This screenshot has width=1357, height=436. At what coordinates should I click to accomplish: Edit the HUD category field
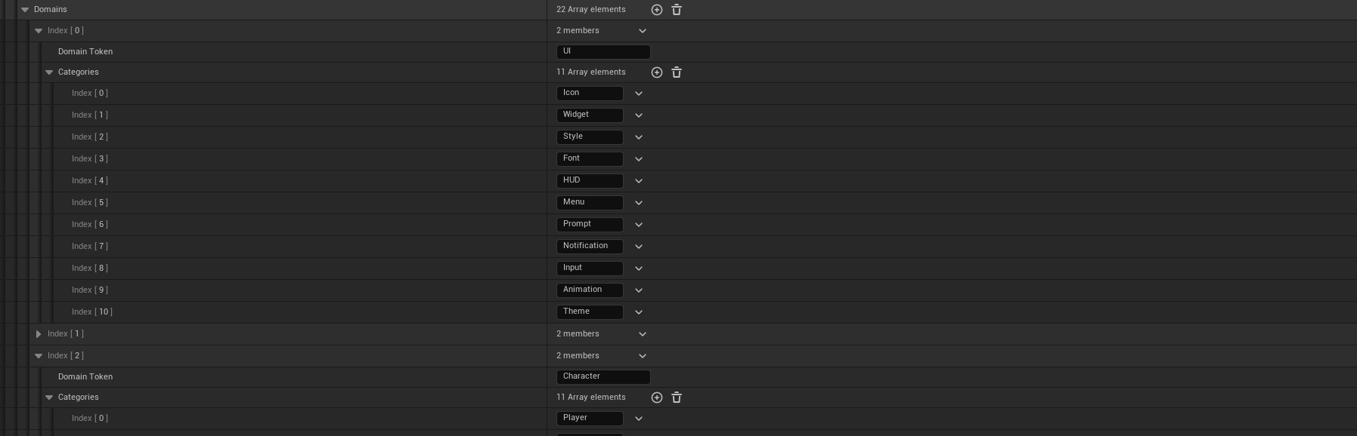point(590,181)
